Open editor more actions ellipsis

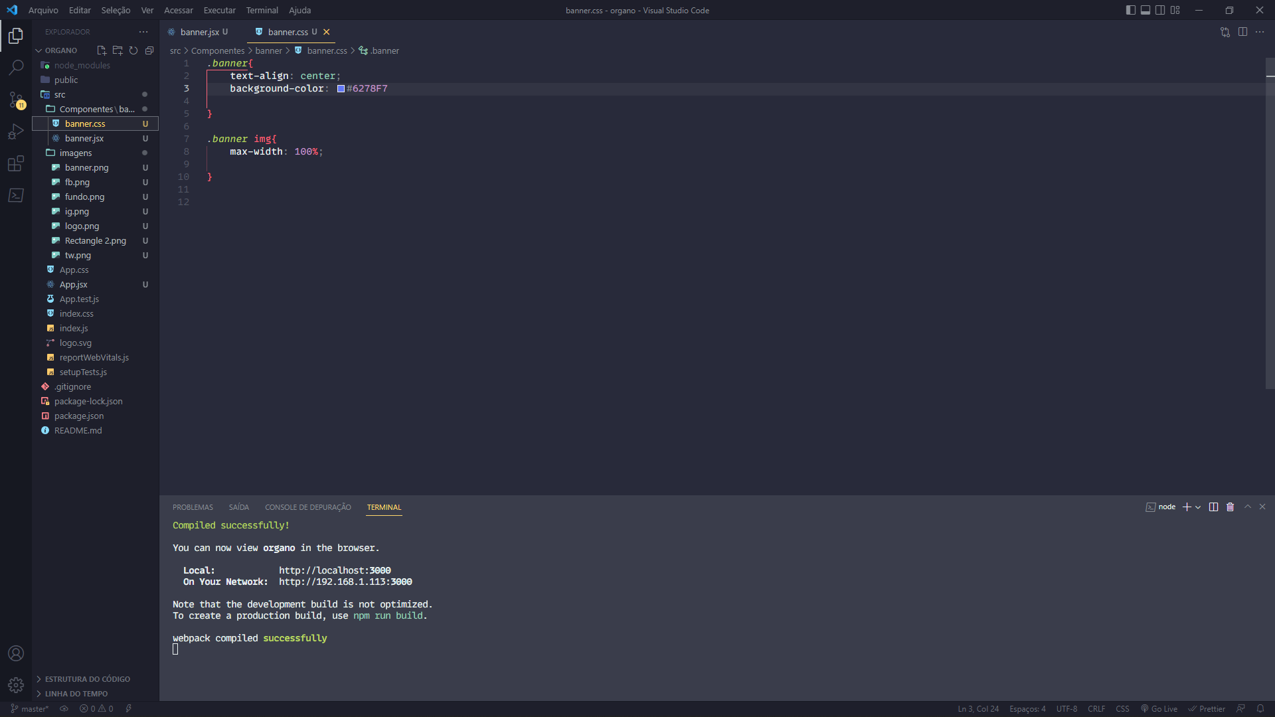point(1260,32)
